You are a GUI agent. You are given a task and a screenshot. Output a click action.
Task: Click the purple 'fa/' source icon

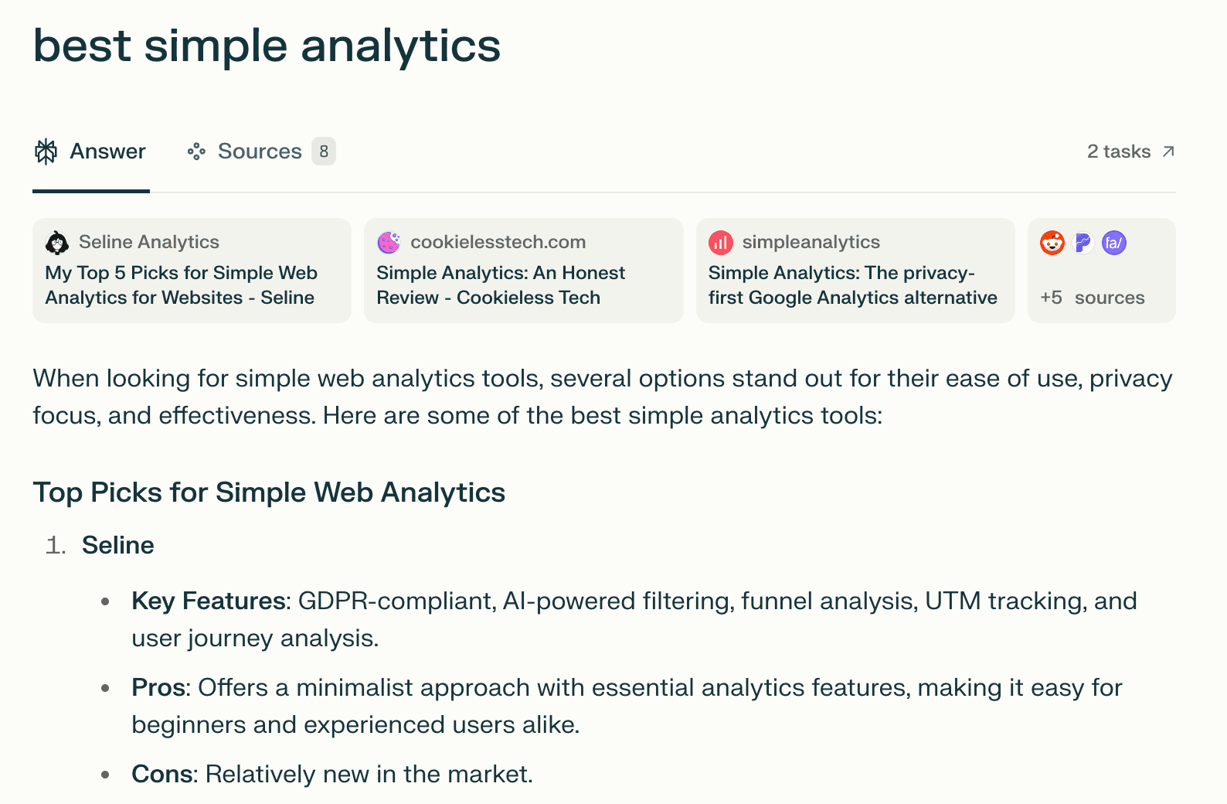tap(1113, 242)
